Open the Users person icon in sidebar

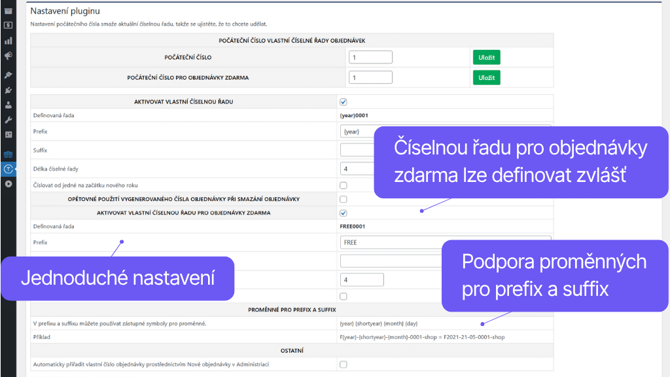pos(9,105)
